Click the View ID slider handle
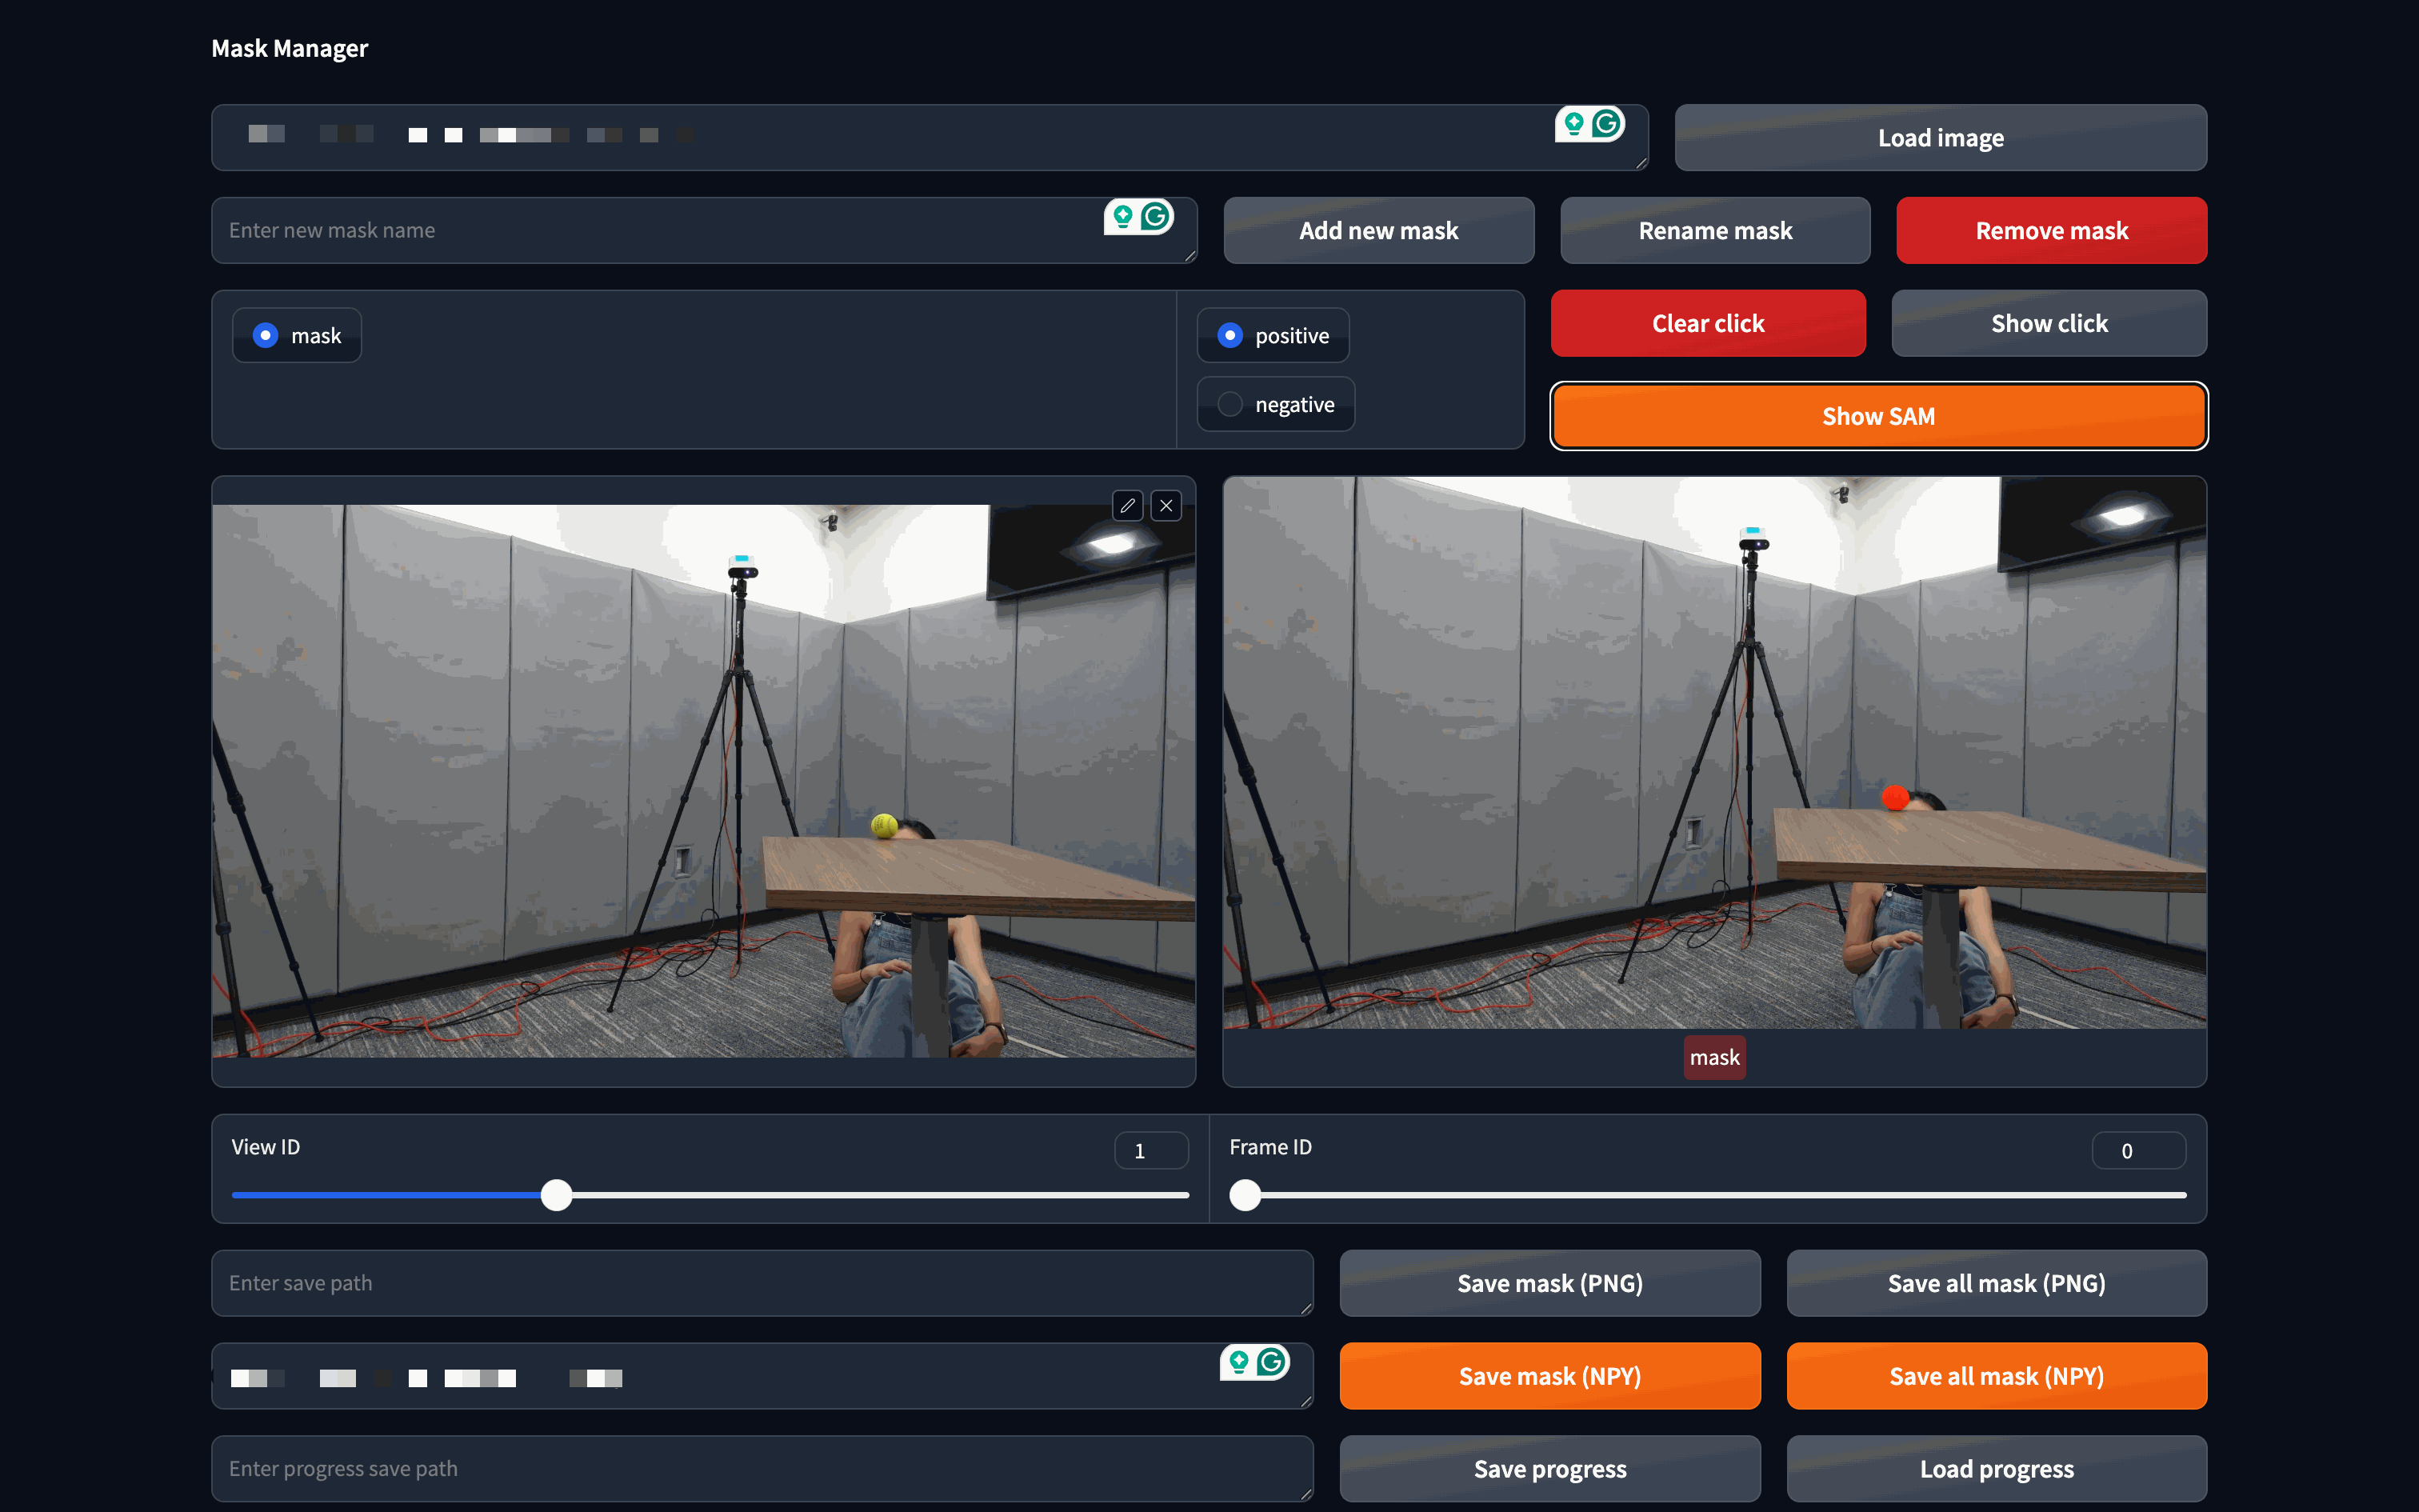 click(x=557, y=1195)
